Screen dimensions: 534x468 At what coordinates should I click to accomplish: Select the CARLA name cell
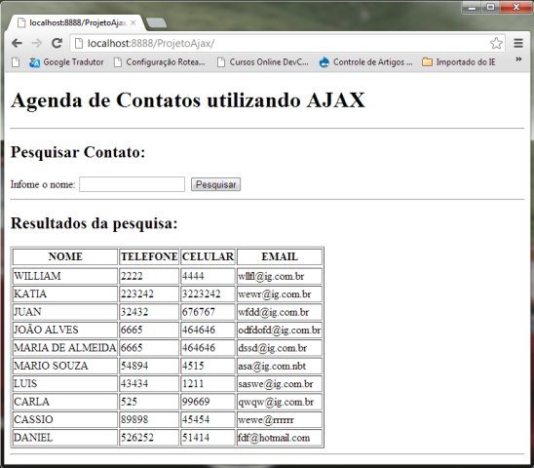point(65,402)
